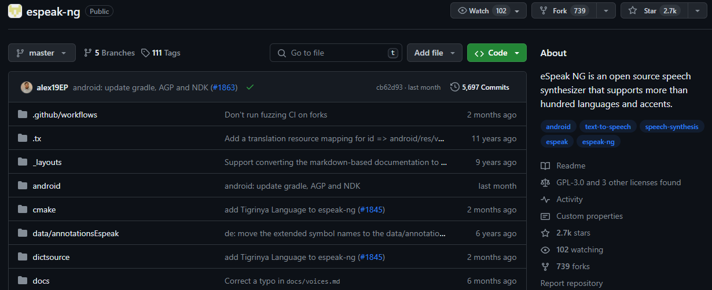Viewport: 712px width, 290px height.
Task: Click the folder icon for android
Action: point(23,186)
